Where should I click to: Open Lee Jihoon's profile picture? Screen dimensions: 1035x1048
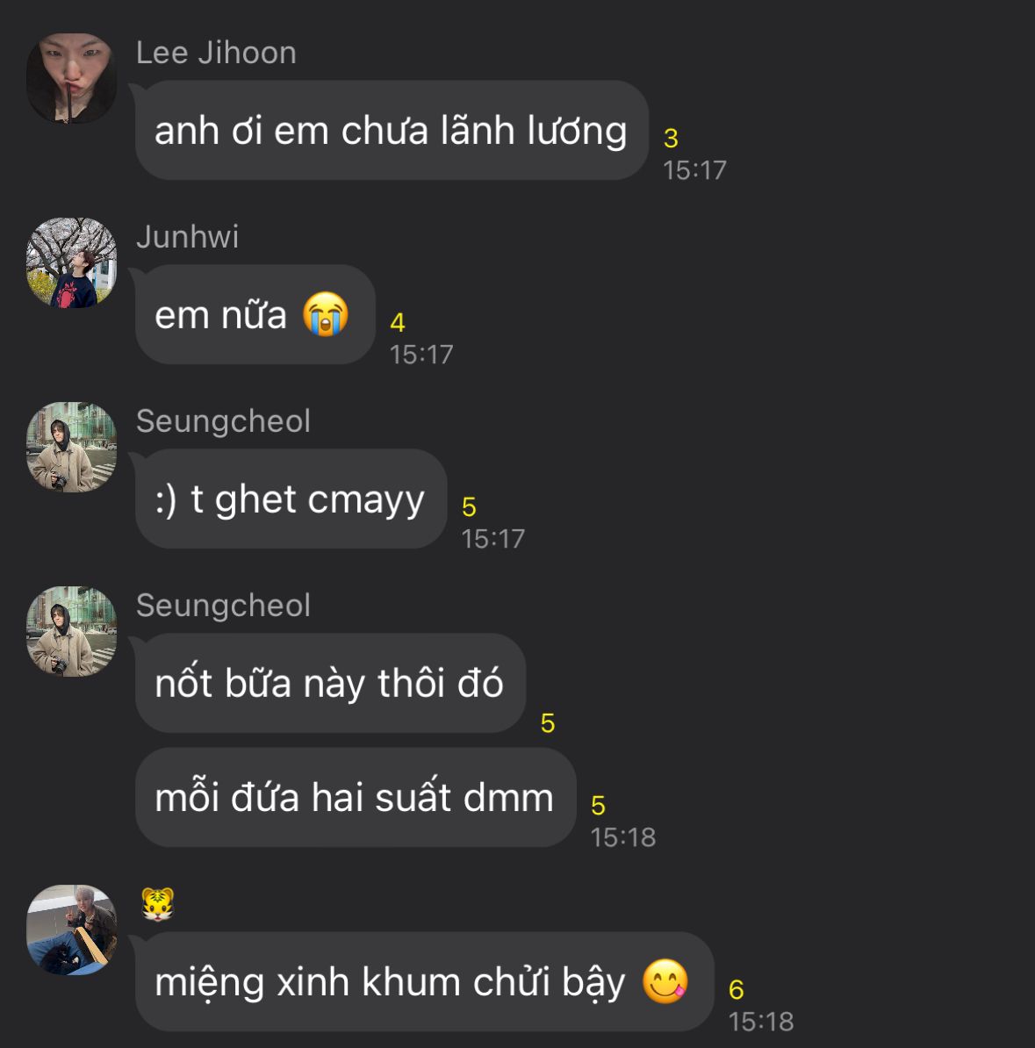pos(71,78)
